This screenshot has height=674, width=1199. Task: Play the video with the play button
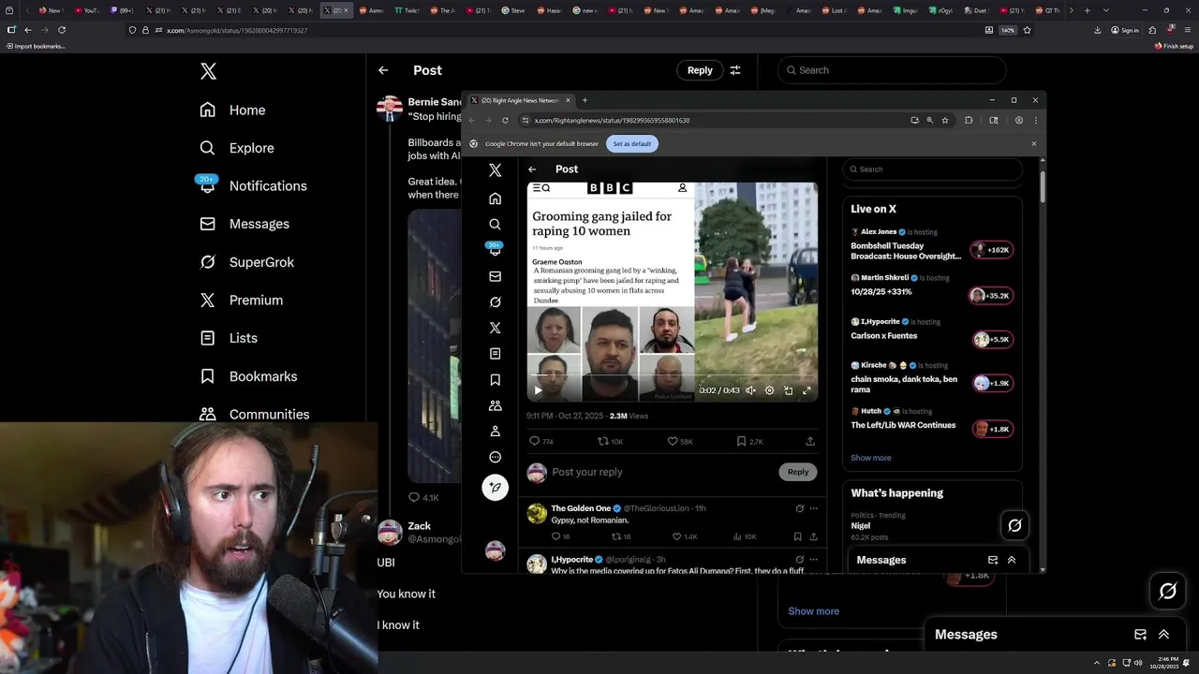(x=538, y=390)
